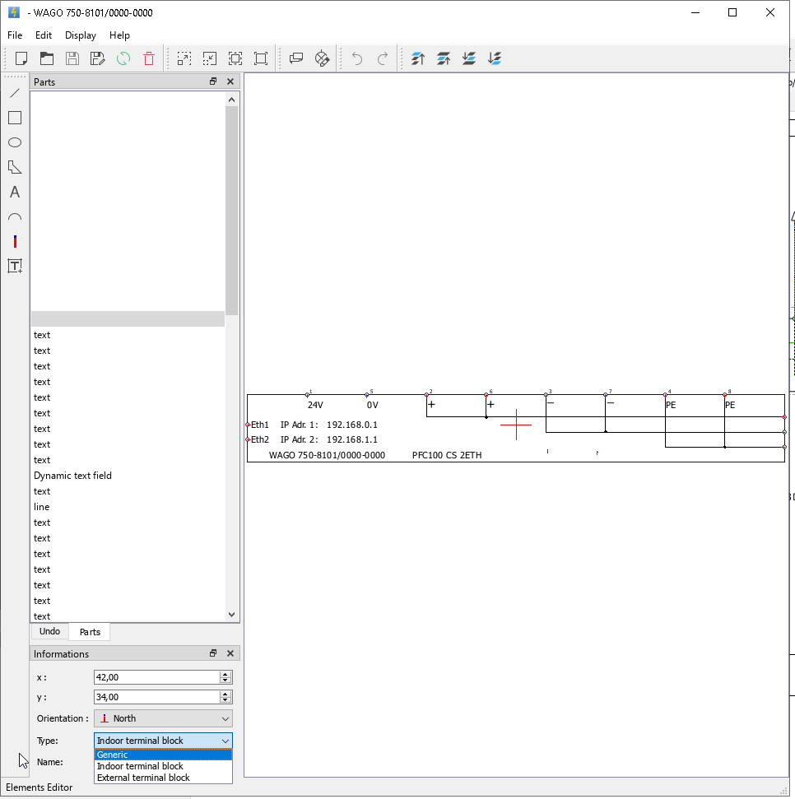Select the rectangle drawing tool
Image resolution: width=795 pixels, height=799 pixels.
tap(15, 118)
